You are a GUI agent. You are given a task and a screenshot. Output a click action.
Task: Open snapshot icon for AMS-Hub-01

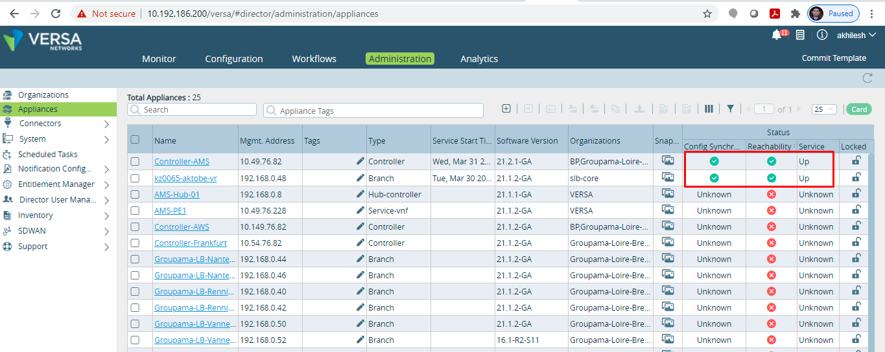point(668,193)
